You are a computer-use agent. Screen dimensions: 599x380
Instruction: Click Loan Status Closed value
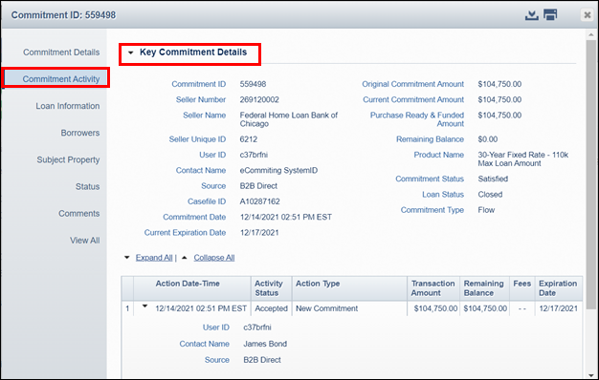point(490,195)
